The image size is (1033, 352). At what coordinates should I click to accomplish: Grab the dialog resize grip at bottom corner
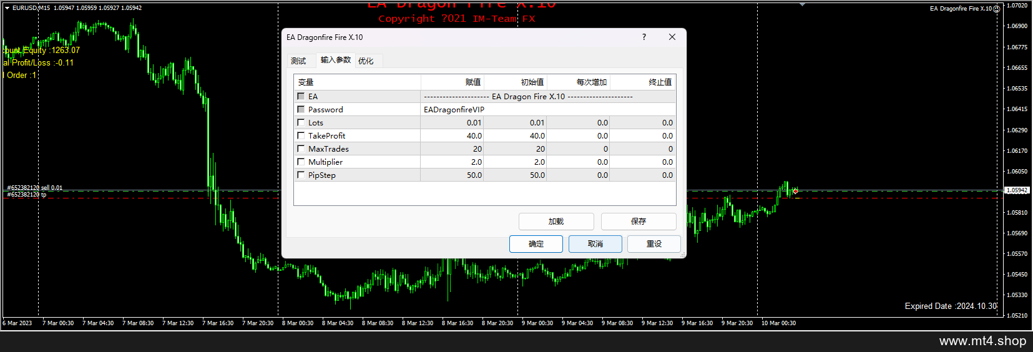pyautogui.click(x=683, y=255)
